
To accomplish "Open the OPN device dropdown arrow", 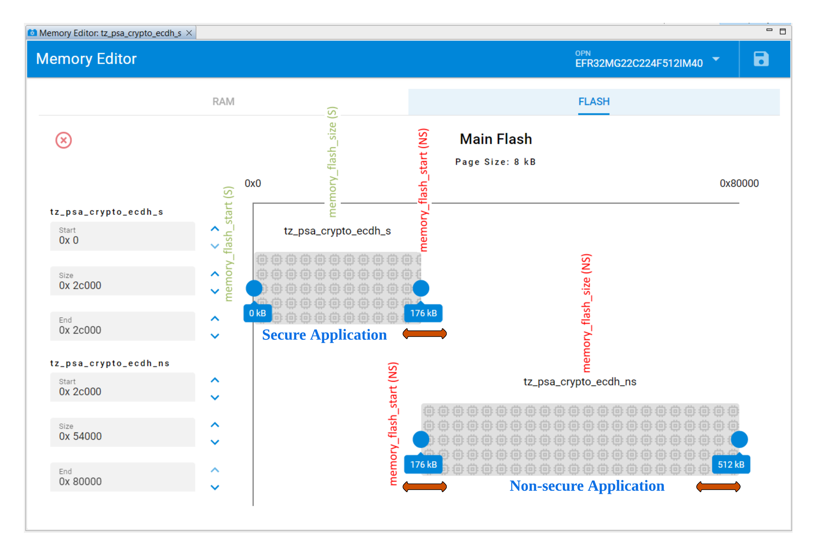I will tap(716, 59).
